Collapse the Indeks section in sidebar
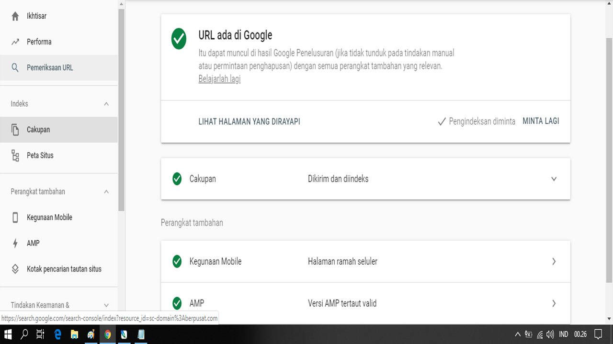Viewport: 613px width, 344px height. coord(107,103)
